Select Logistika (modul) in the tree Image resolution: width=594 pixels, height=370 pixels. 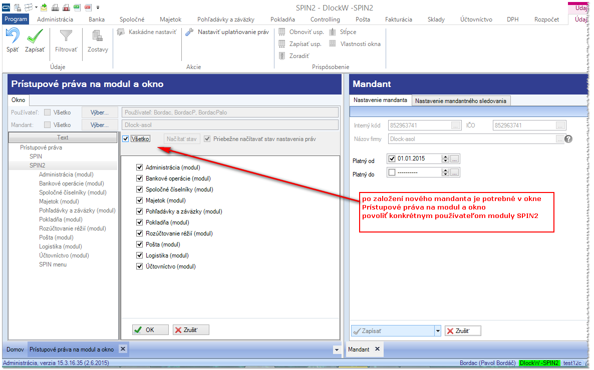pos(61,246)
